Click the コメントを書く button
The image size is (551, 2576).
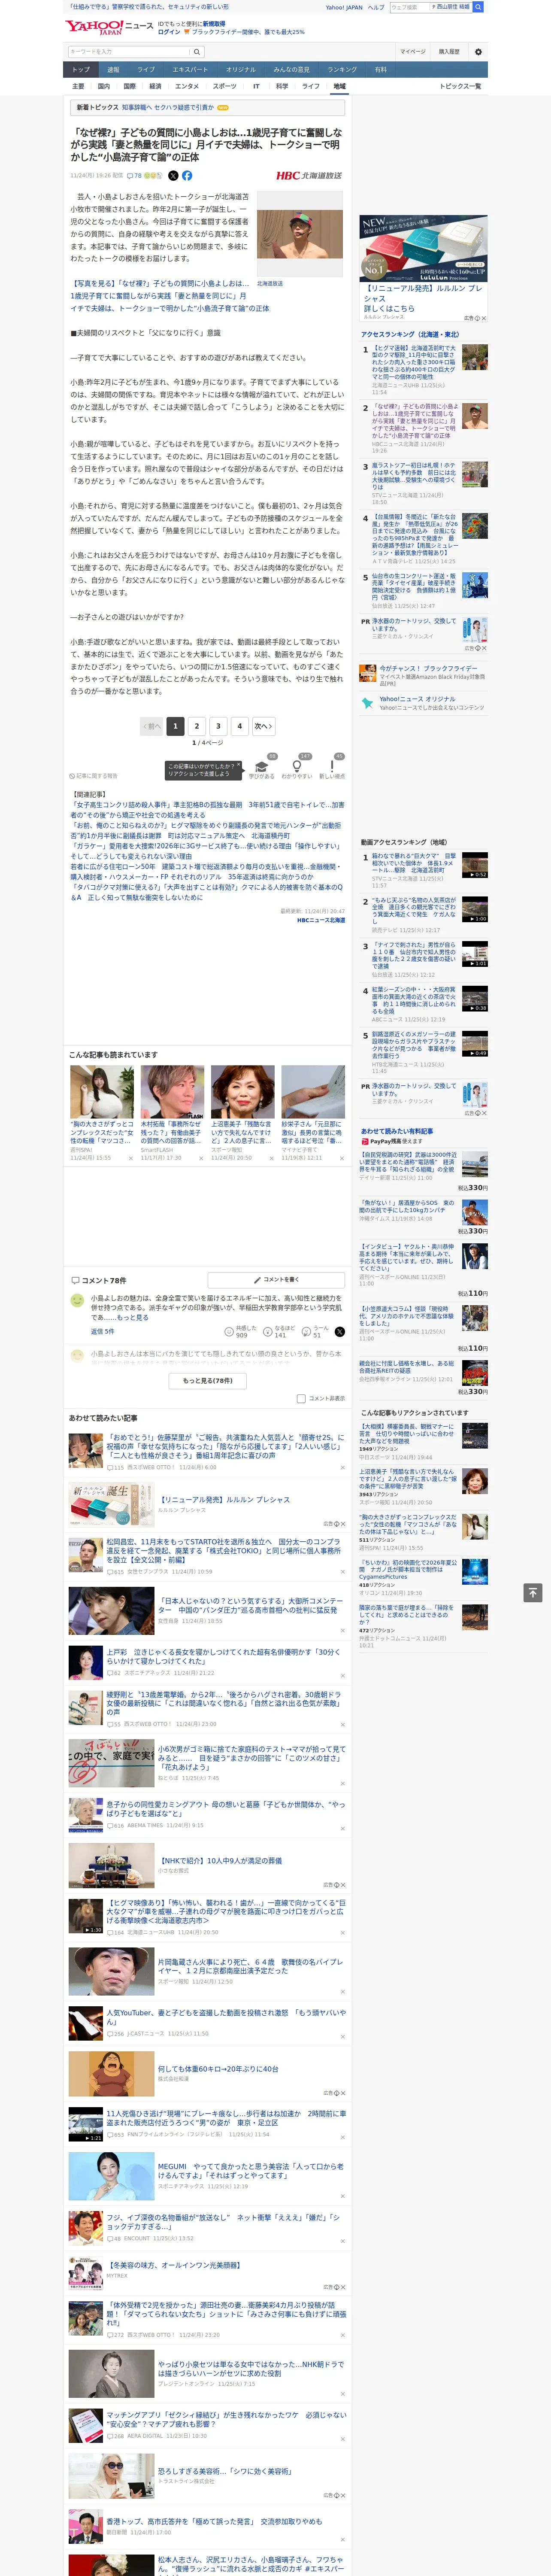[276, 1280]
